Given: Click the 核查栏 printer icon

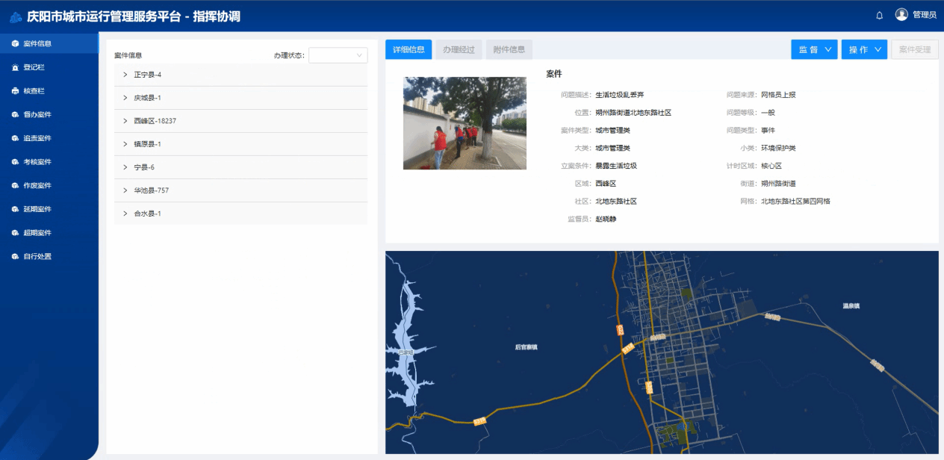Looking at the screenshot, I should (15, 91).
